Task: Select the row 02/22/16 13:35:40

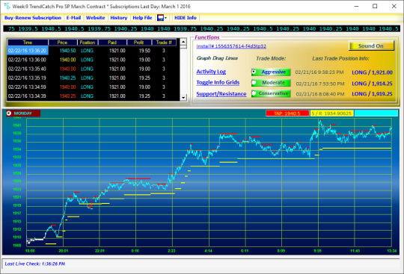Action: 92,69
